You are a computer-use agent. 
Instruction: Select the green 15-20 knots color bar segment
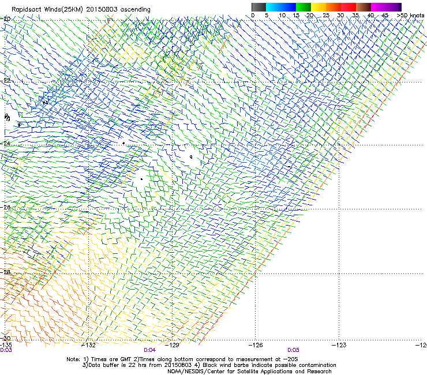304,7
